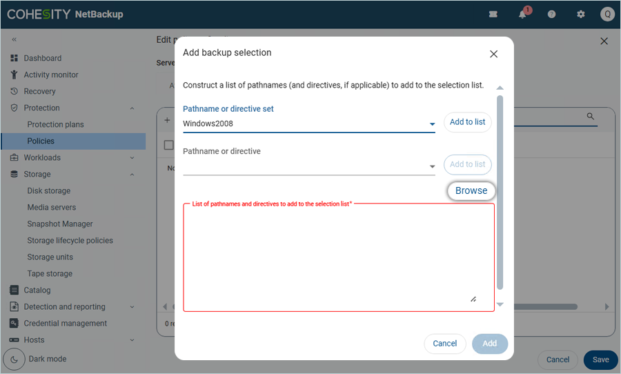
Task: Open the help question mark icon
Action: [x=551, y=14]
